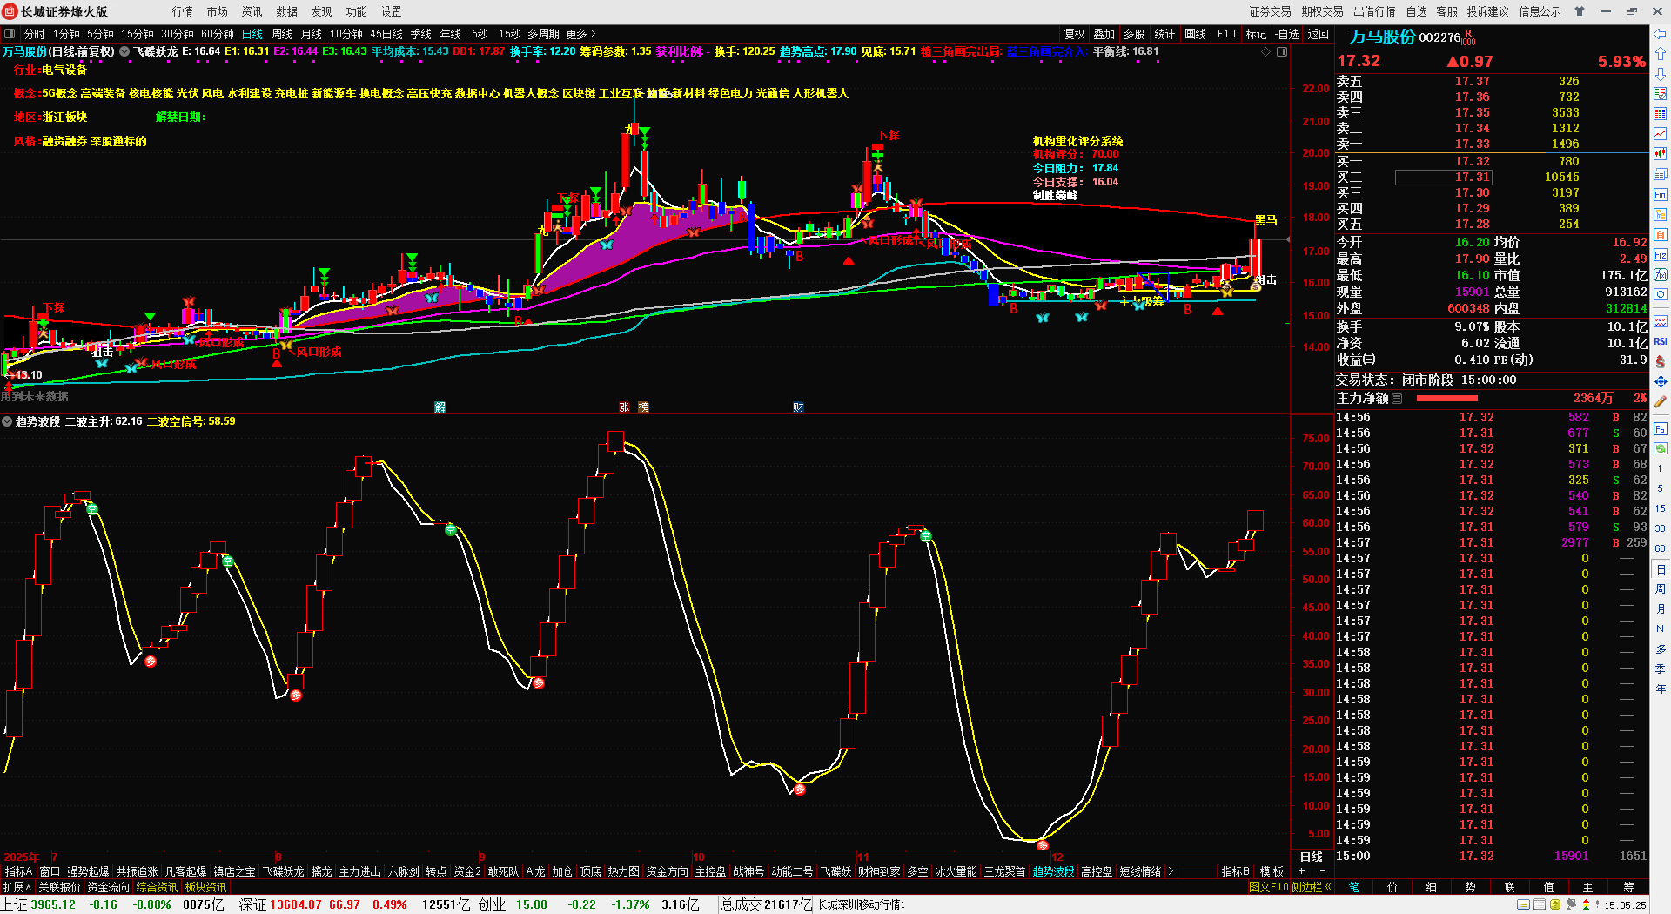Click the 万马股份 stock name header
1671x914 pixels.
click(x=1382, y=37)
